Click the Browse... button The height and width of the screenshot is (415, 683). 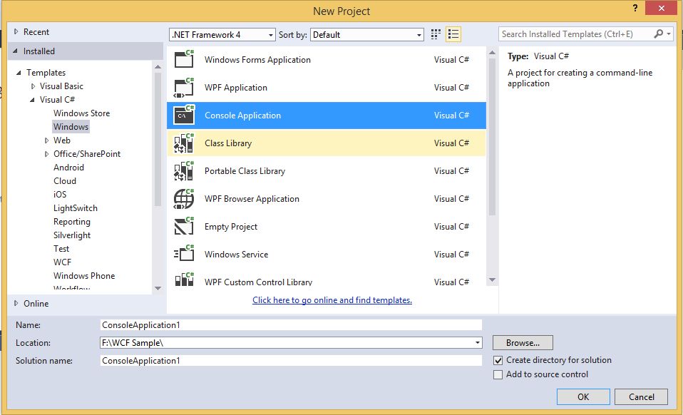click(x=523, y=343)
